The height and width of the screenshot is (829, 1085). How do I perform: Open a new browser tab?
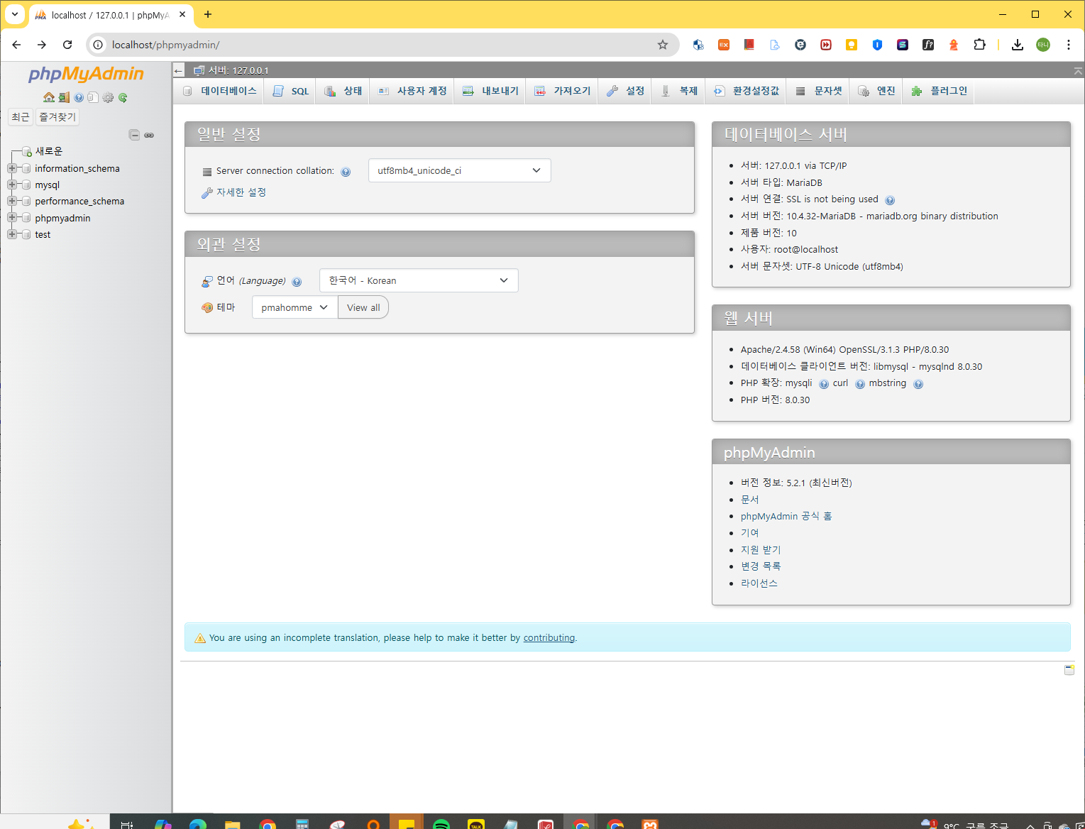tap(208, 14)
